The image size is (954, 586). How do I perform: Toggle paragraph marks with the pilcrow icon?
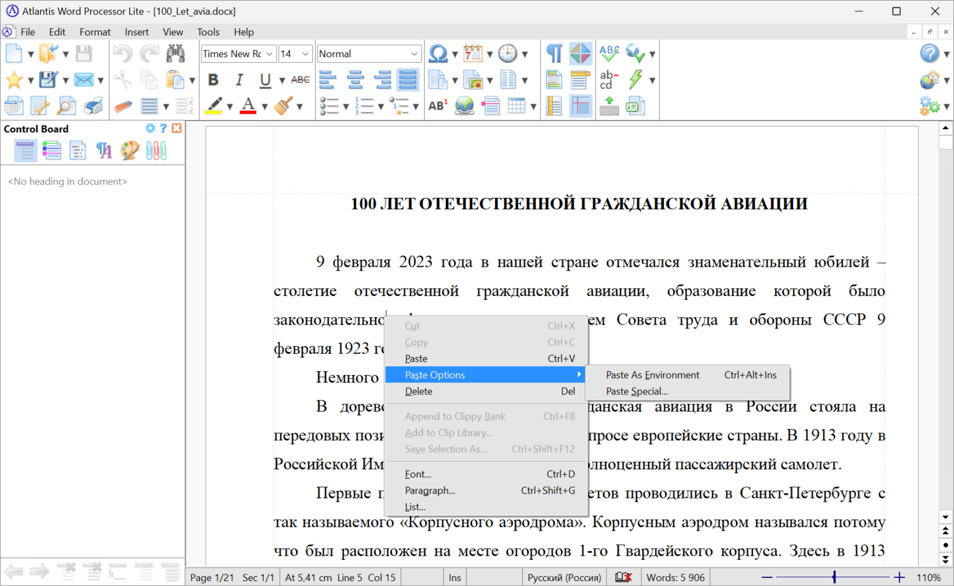coord(553,53)
